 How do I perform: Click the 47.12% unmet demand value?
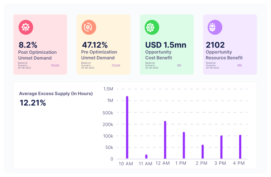click(x=95, y=45)
